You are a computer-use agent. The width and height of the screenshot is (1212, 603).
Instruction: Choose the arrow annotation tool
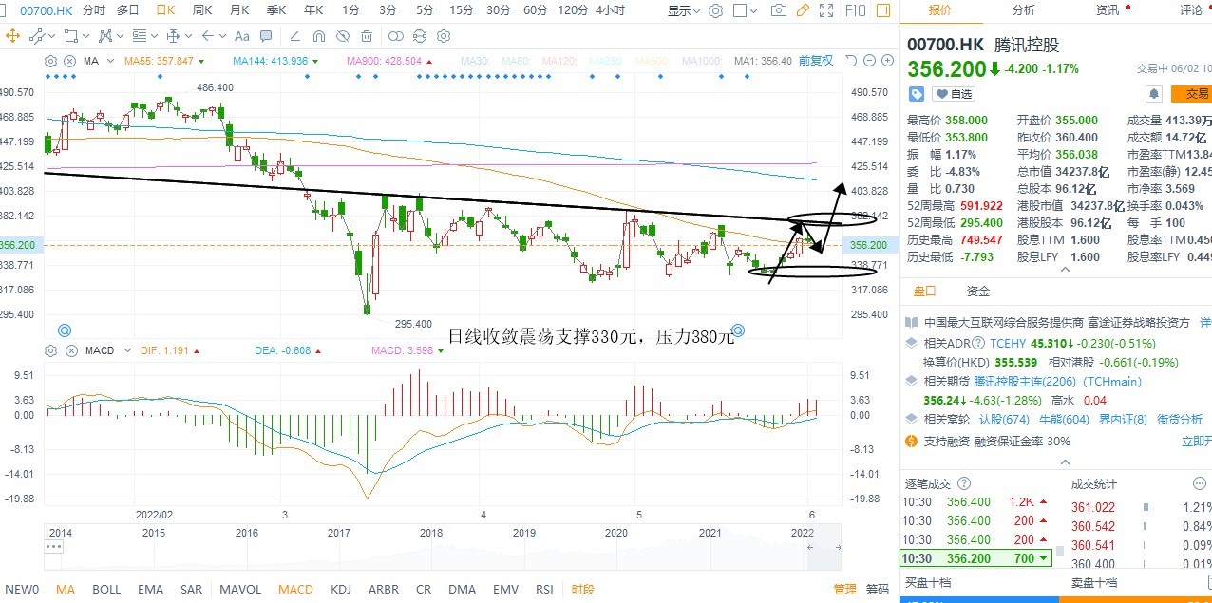point(208,36)
